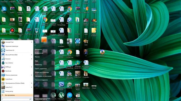
Task: Click the Завершение работы button
Action: point(41,99)
